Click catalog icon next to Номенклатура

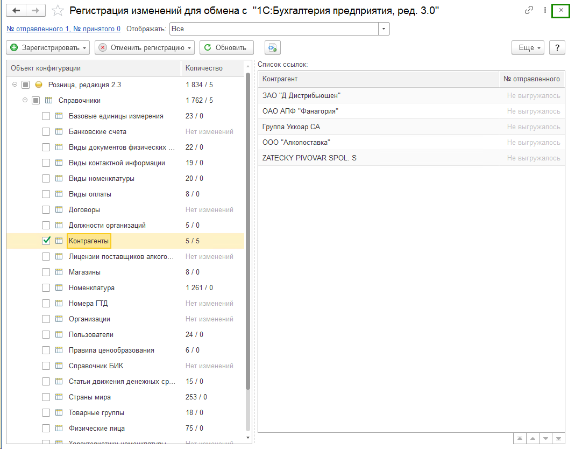[59, 288]
